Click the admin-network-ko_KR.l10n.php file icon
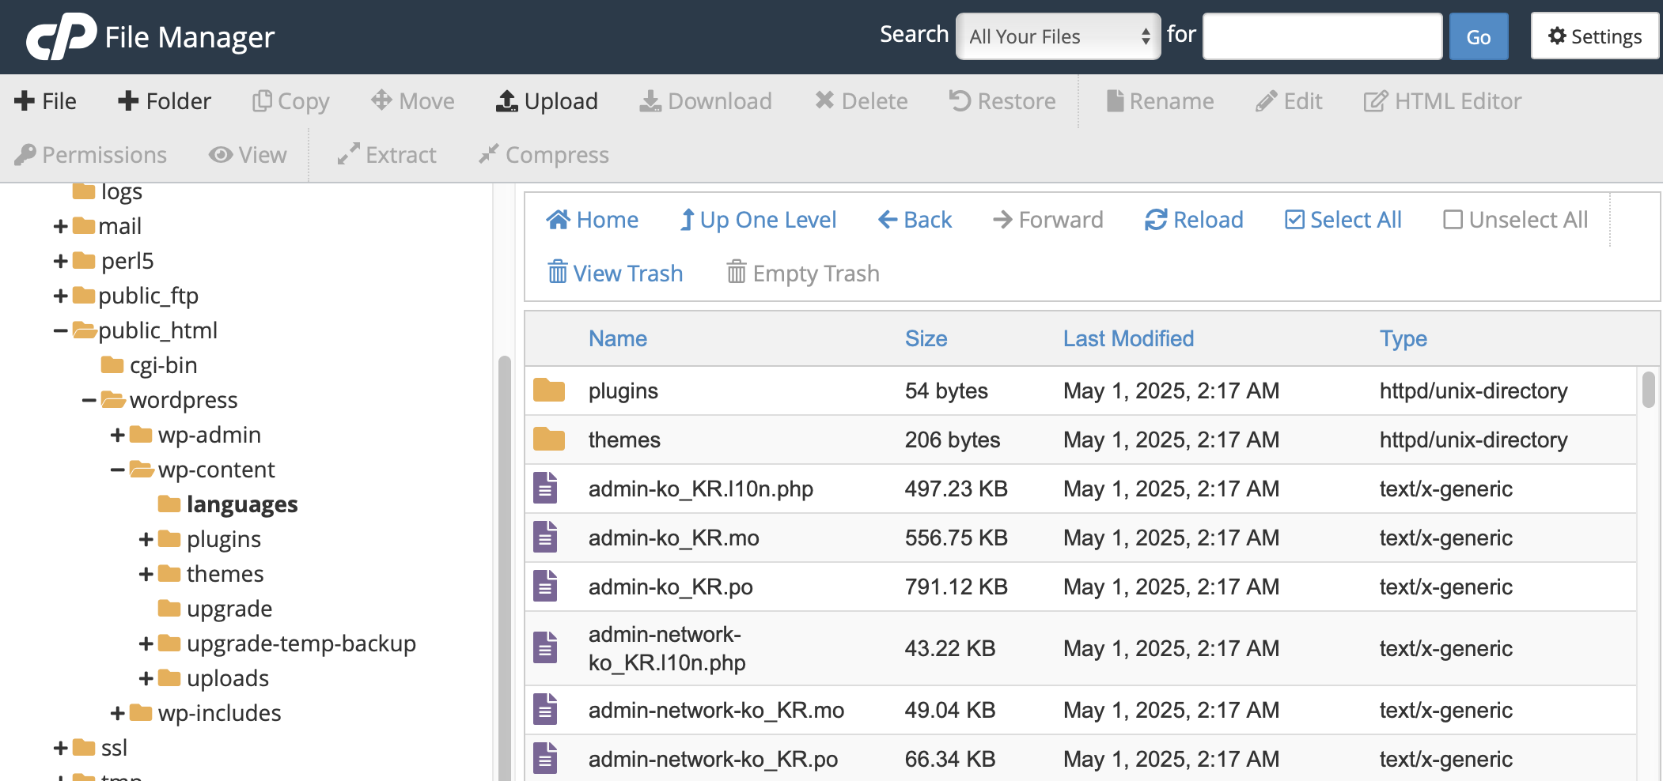 (x=545, y=648)
